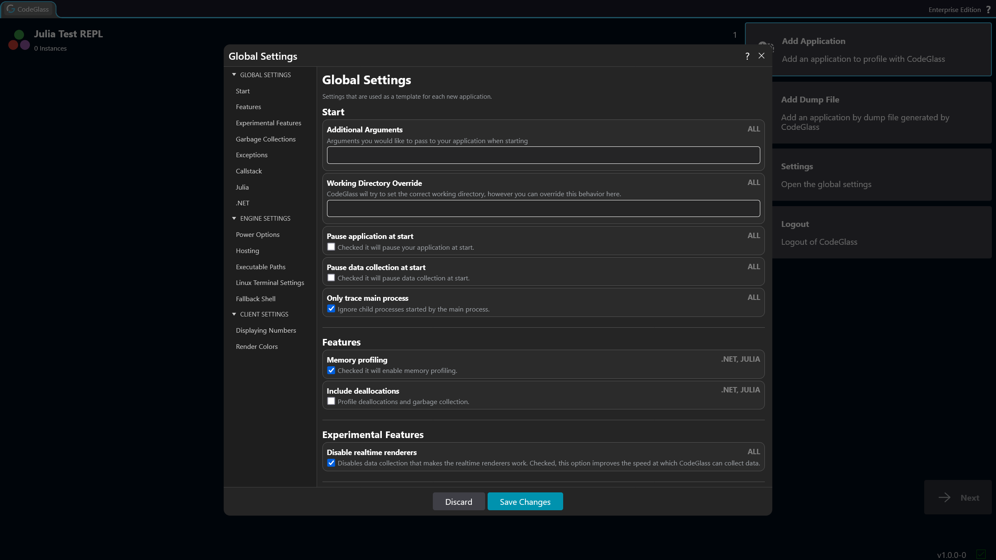This screenshot has height=560, width=996.
Task: Click the Save Changes button
Action: pos(525,502)
